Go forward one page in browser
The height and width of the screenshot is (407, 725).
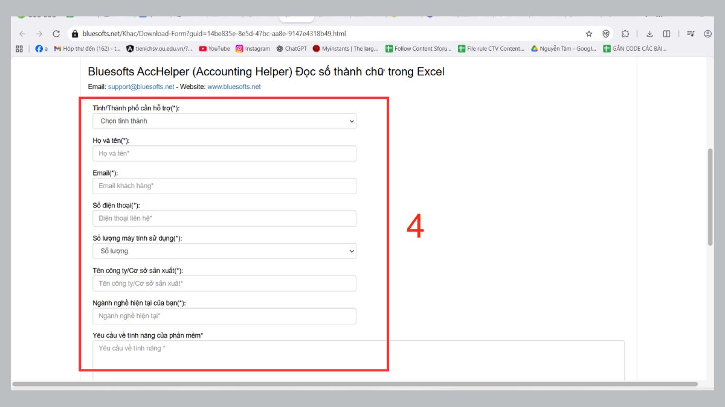click(39, 34)
